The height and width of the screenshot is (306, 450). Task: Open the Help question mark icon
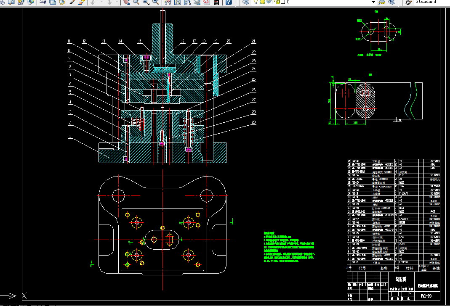click(x=229, y=2)
